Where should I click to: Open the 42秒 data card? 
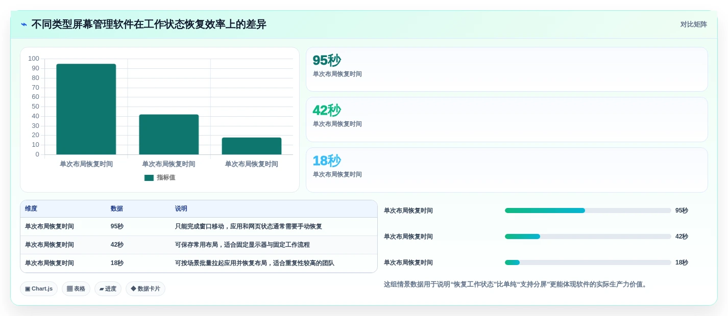(x=507, y=119)
